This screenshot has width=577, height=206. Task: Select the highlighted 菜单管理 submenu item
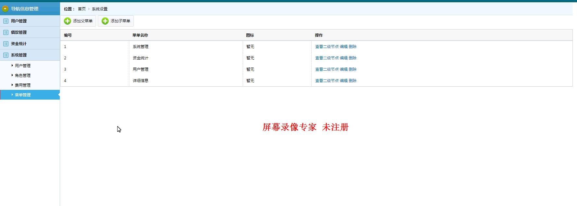(30, 95)
